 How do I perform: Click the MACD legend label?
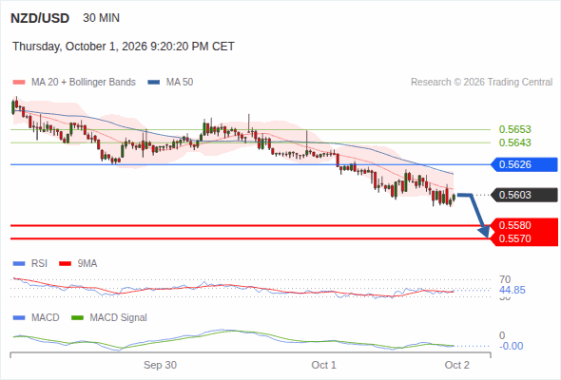(x=46, y=318)
